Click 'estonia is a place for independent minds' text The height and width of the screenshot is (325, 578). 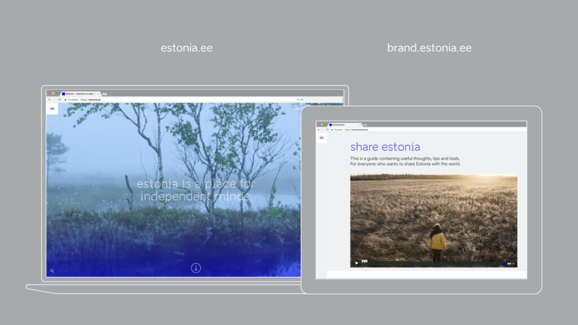point(196,190)
